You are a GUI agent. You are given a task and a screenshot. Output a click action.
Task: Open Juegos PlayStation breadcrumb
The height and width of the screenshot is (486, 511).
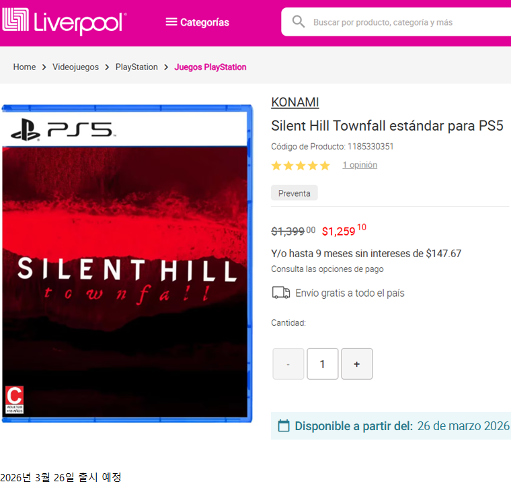[210, 67]
